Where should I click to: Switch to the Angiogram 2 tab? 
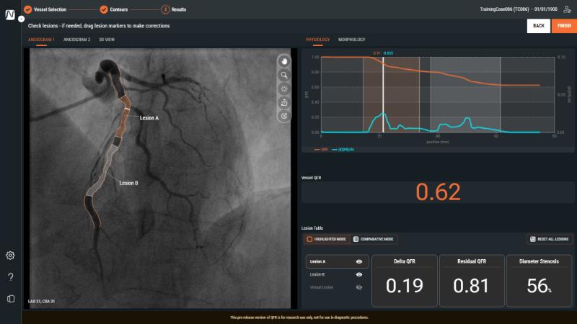77,40
